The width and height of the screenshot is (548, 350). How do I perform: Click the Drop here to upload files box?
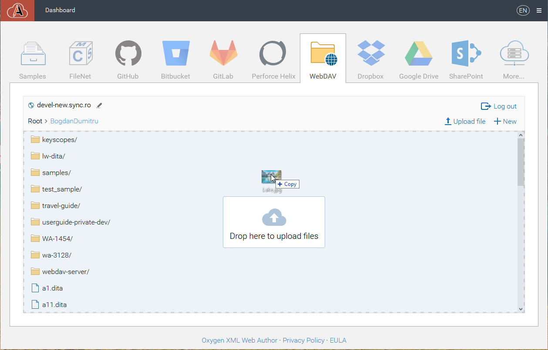(274, 222)
